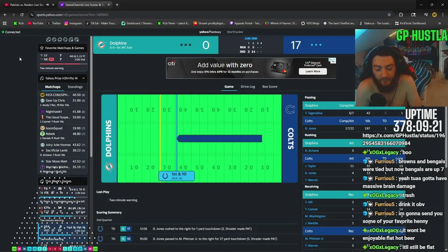Viewport: 448px width, 252px height.
Task: Switch to Matchups tab
Action: coord(52,87)
